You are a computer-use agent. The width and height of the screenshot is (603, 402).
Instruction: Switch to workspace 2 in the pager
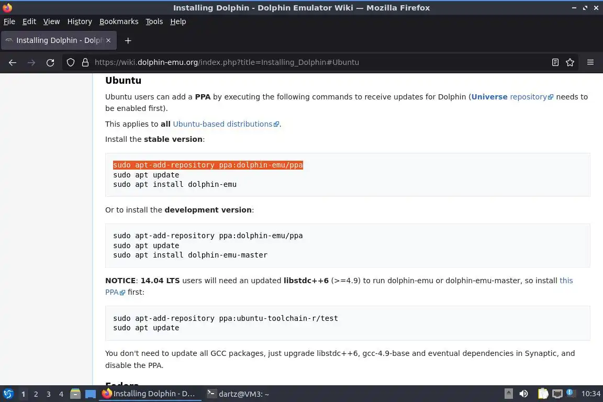[36, 394]
